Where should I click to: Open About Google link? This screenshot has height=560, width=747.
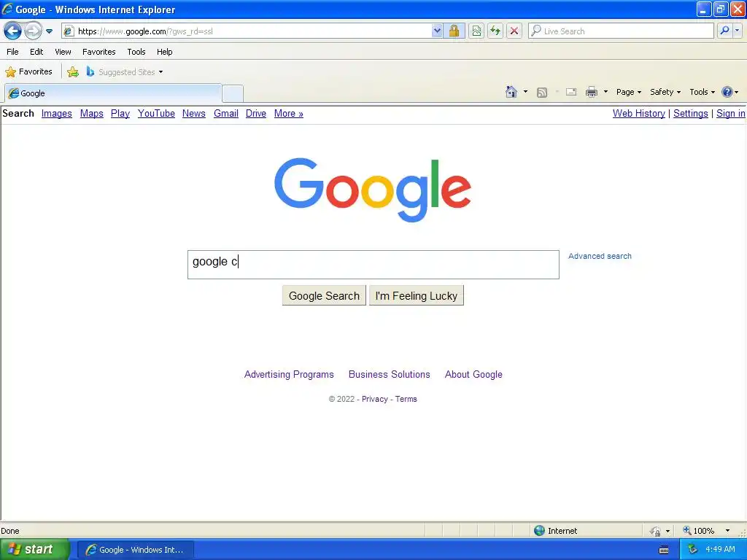pyautogui.click(x=473, y=374)
